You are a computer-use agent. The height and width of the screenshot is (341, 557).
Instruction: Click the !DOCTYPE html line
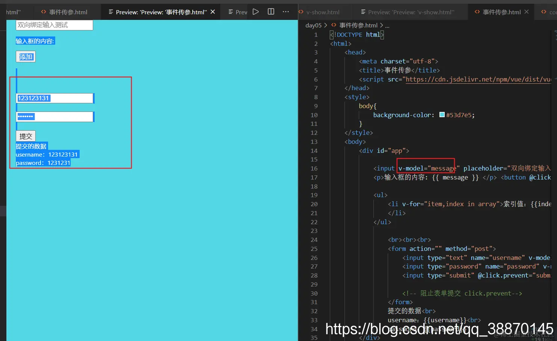357,35
